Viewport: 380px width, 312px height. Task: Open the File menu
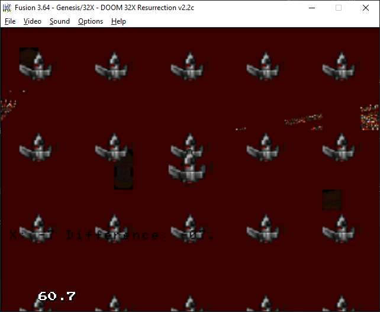(x=10, y=21)
